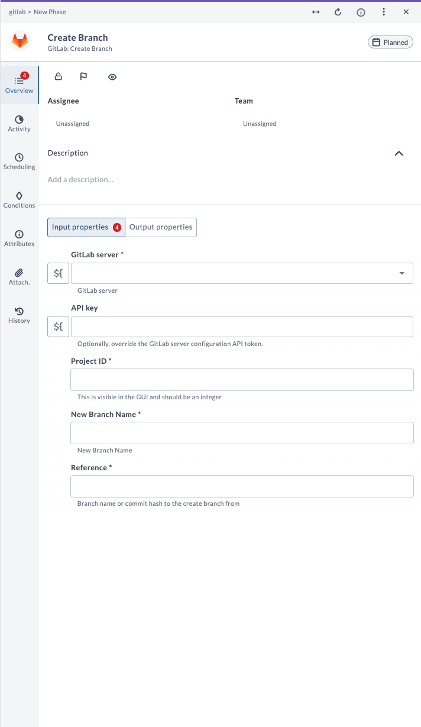Open the three-dot more options menu
Image resolution: width=421 pixels, height=727 pixels.
point(384,12)
